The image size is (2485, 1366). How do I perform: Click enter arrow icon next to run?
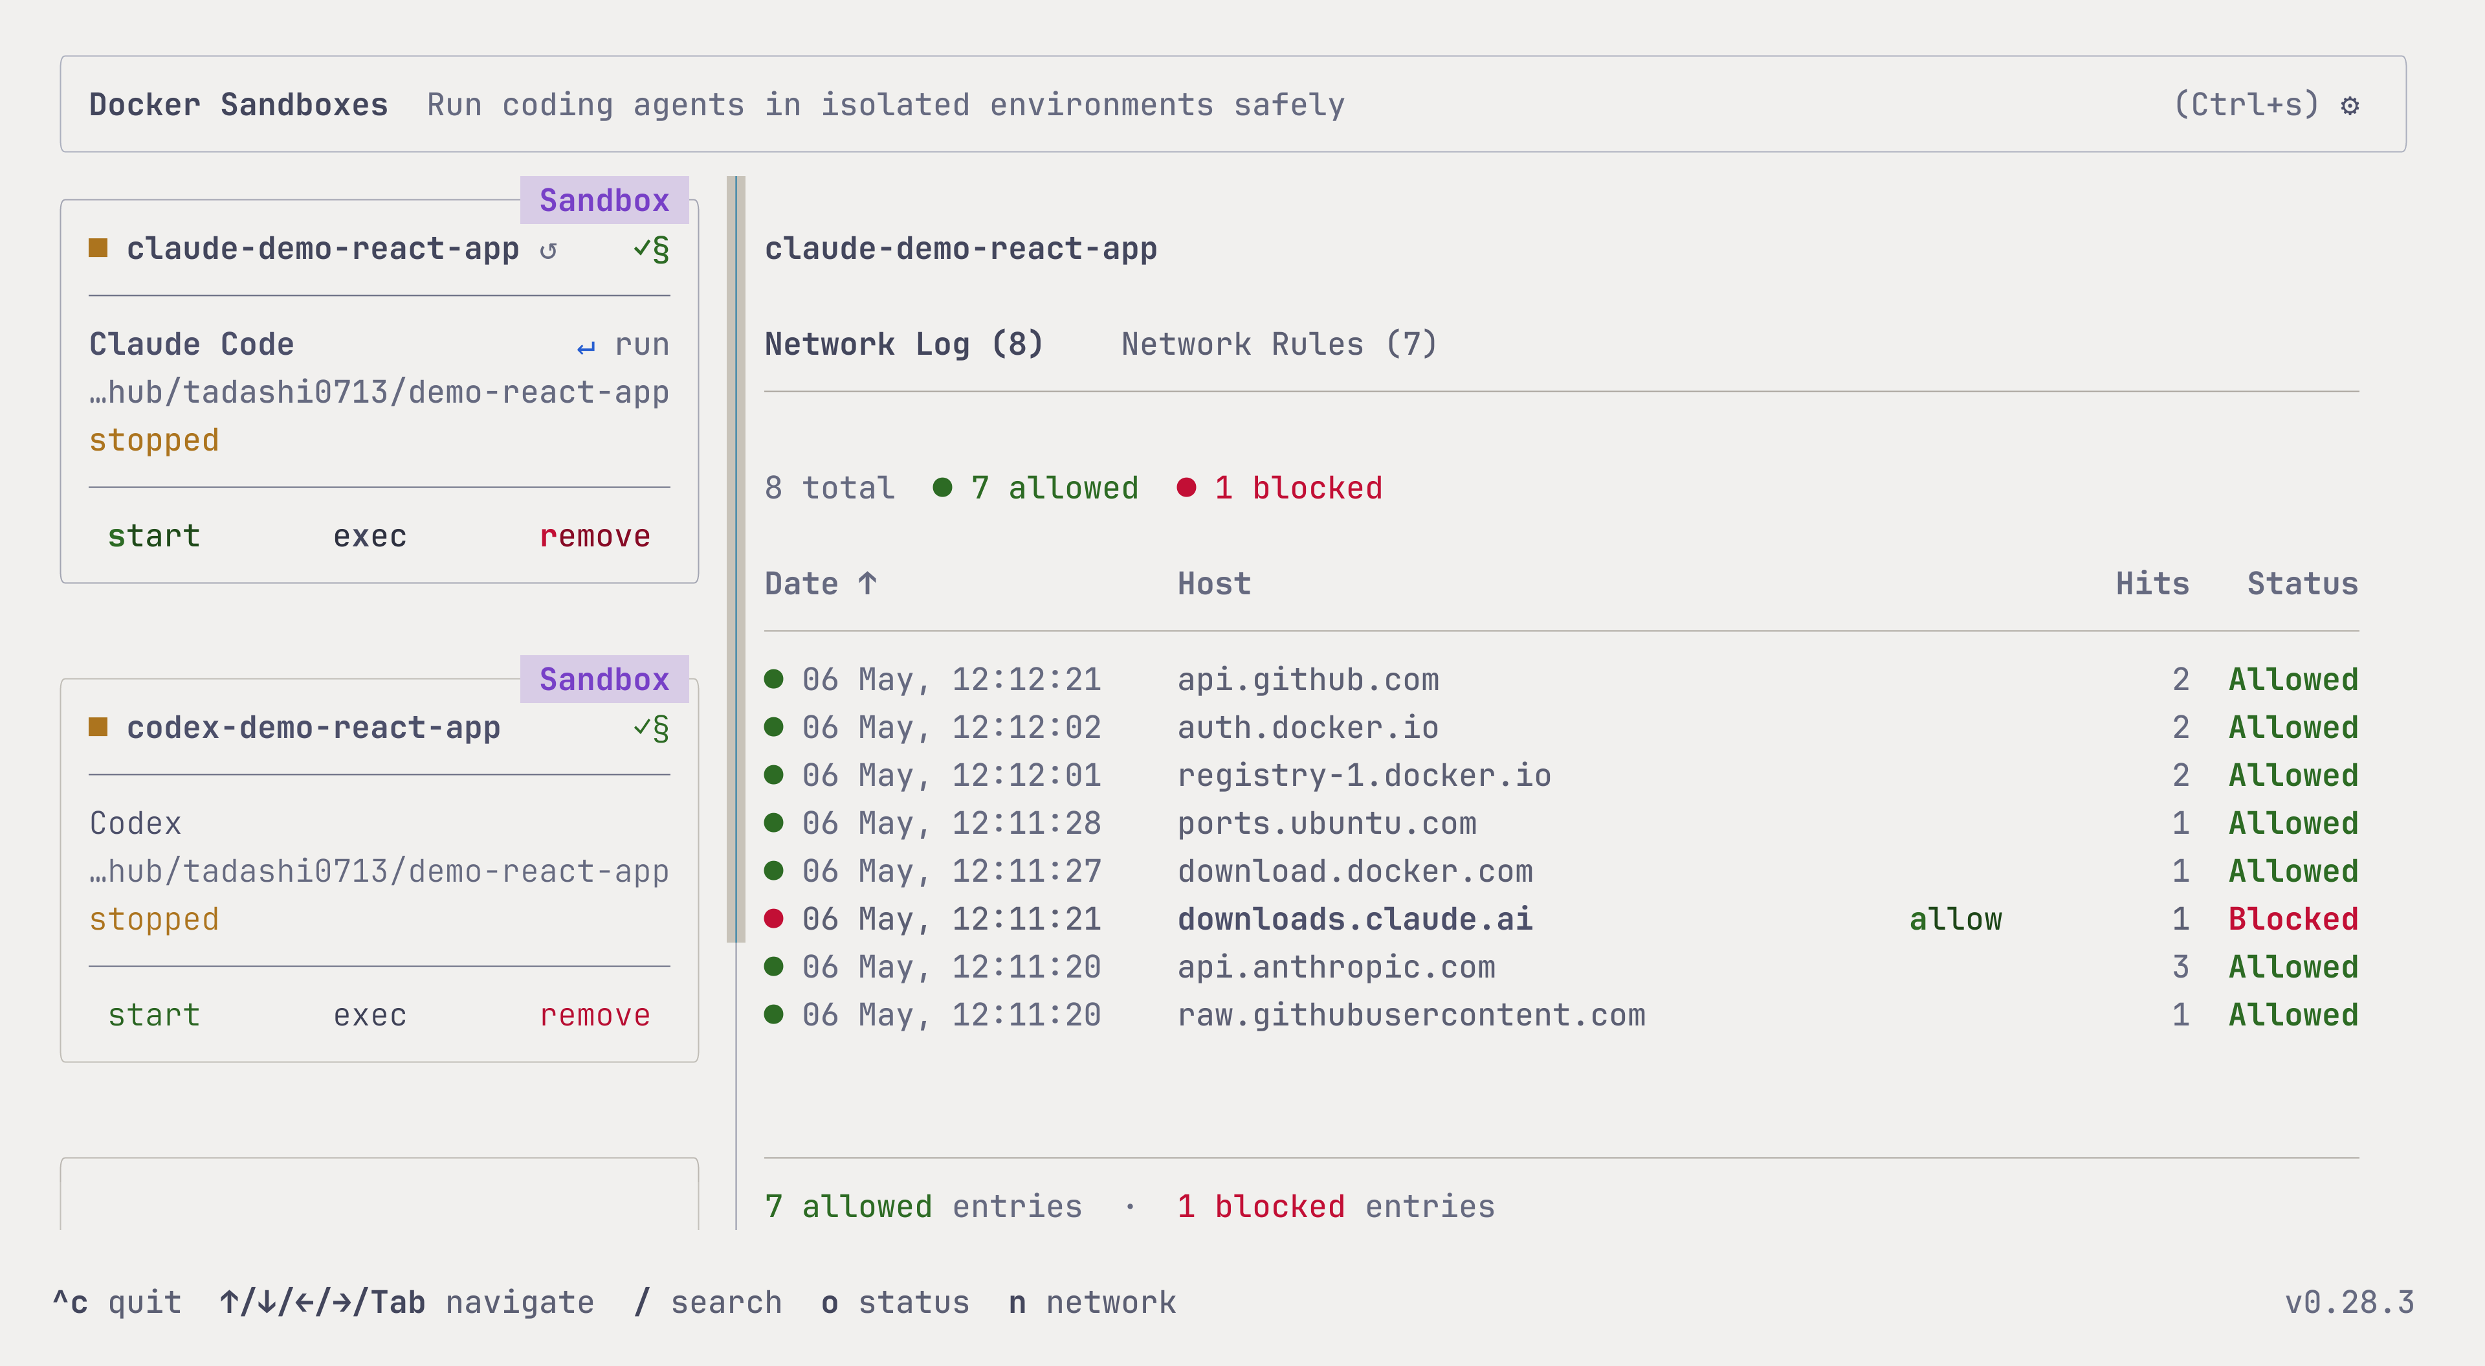pyautogui.click(x=586, y=346)
